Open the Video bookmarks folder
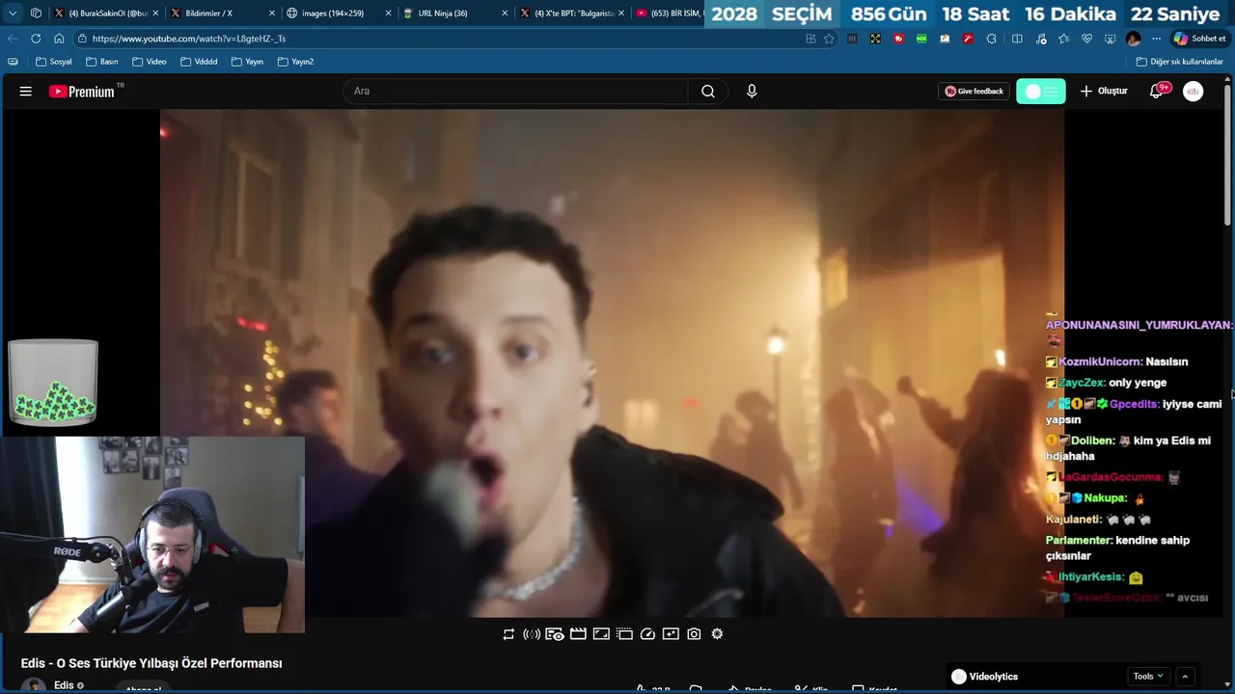This screenshot has width=1235, height=694. [150, 62]
